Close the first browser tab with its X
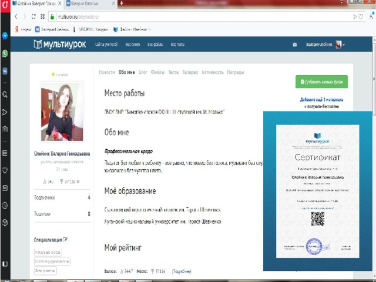 click(x=60, y=4)
